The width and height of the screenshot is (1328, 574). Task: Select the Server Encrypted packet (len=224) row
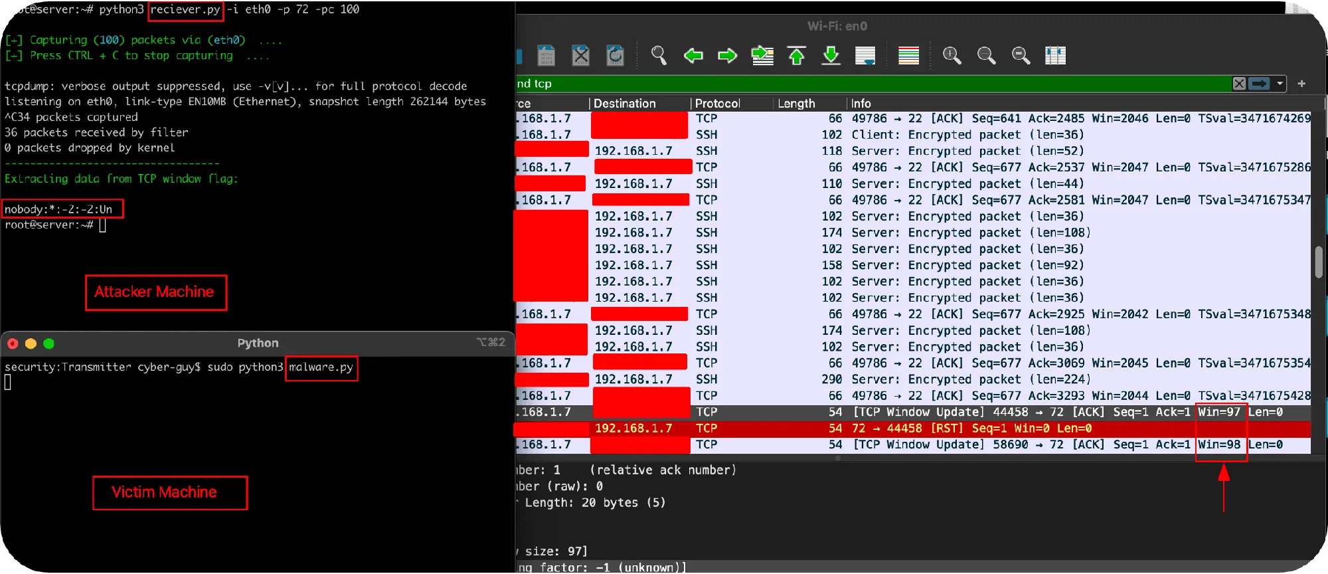coord(913,379)
